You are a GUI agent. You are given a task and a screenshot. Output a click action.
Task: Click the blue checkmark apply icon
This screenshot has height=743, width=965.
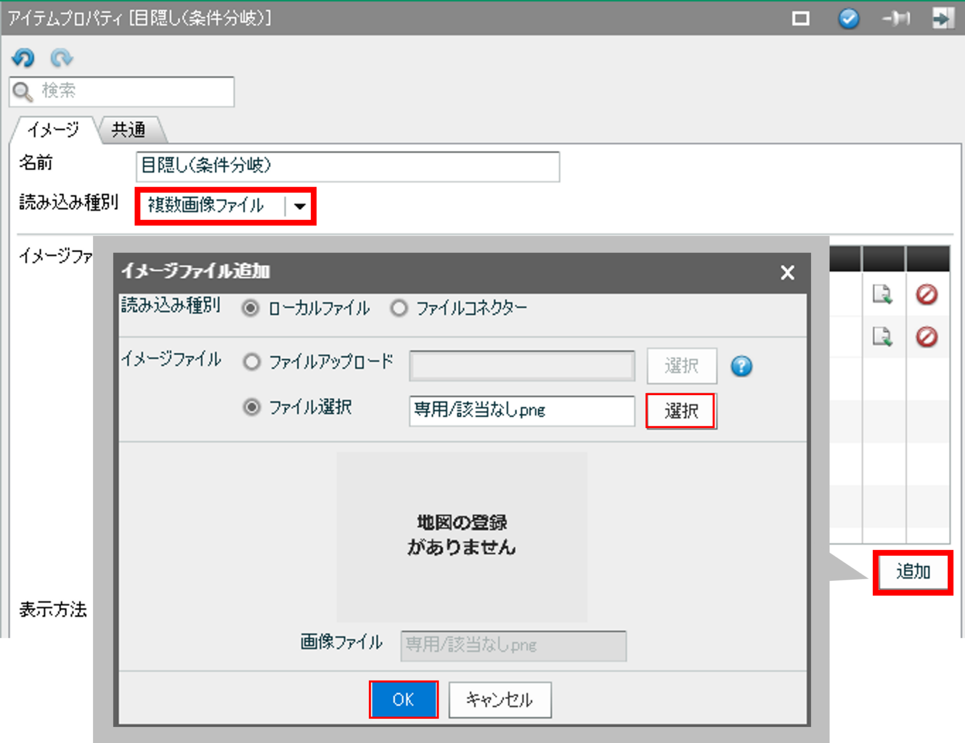coord(849,19)
